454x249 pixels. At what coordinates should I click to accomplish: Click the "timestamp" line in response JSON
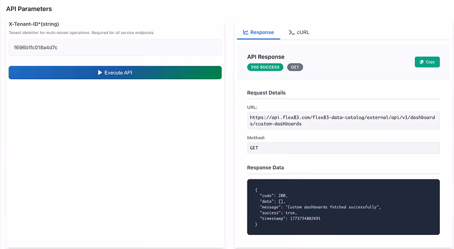(290, 218)
